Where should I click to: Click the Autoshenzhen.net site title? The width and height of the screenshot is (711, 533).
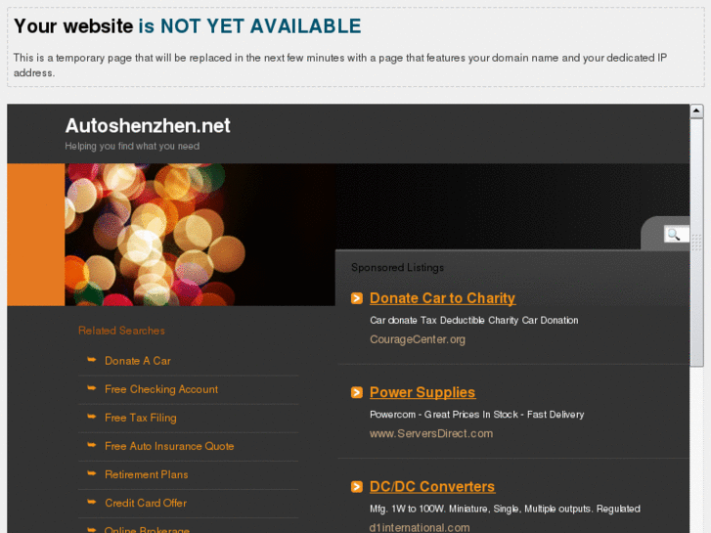click(x=148, y=125)
